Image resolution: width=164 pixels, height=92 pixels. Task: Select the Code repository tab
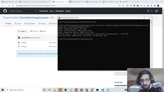(x=8, y=24)
